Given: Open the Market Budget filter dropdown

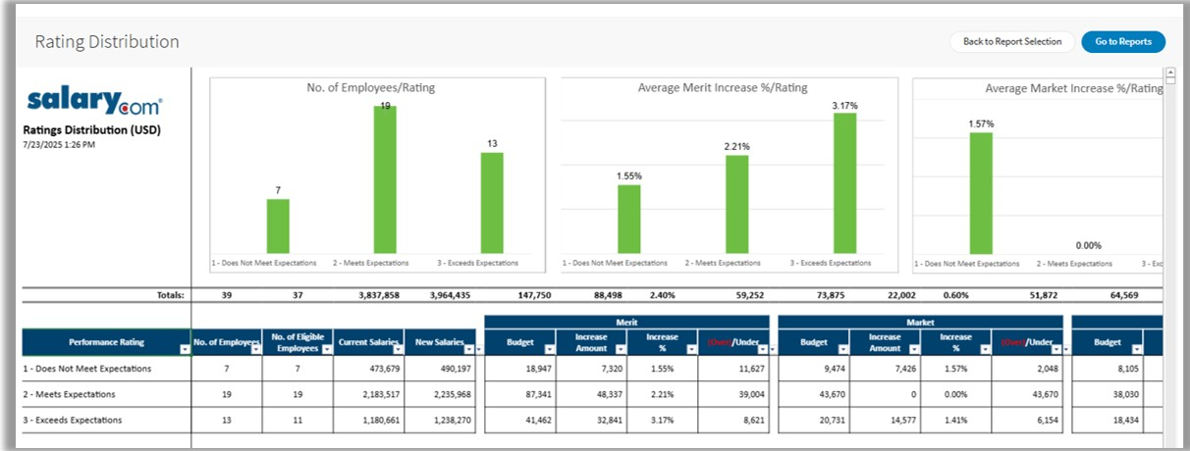Looking at the screenshot, I should (843, 349).
